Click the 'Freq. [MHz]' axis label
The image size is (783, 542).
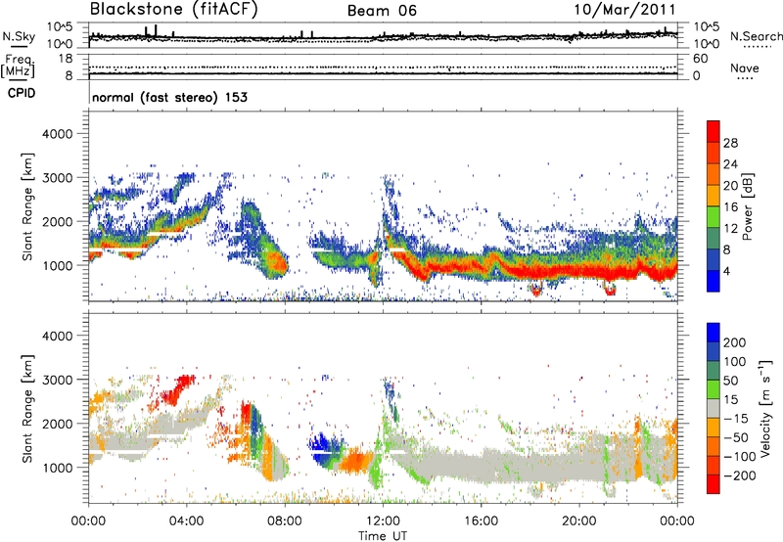pyautogui.click(x=19, y=67)
